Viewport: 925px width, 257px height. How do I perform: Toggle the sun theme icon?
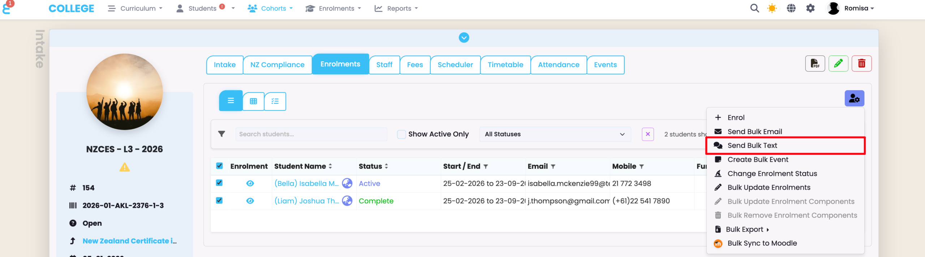(772, 8)
